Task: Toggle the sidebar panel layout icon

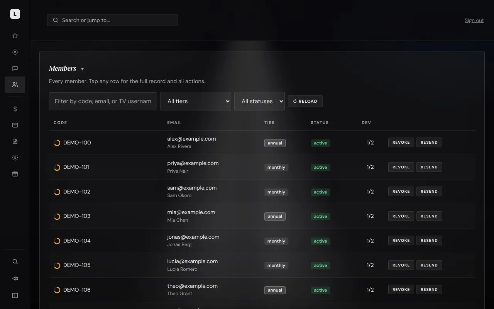Action: click(15, 295)
